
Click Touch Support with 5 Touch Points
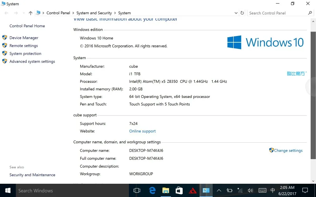pos(159,104)
